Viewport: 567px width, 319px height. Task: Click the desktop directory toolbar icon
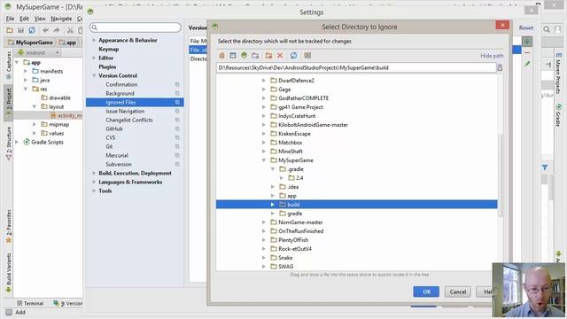coord(233,55)
